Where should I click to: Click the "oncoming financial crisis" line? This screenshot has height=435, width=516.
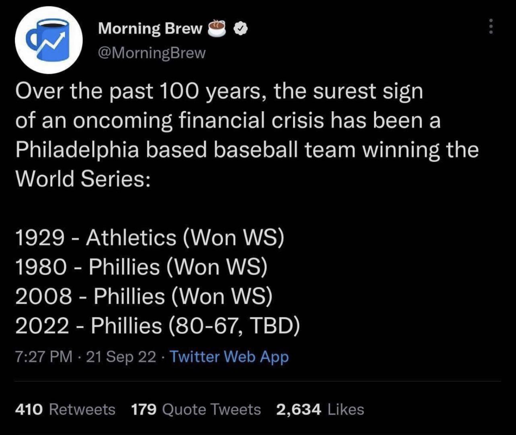coord(228,120)
